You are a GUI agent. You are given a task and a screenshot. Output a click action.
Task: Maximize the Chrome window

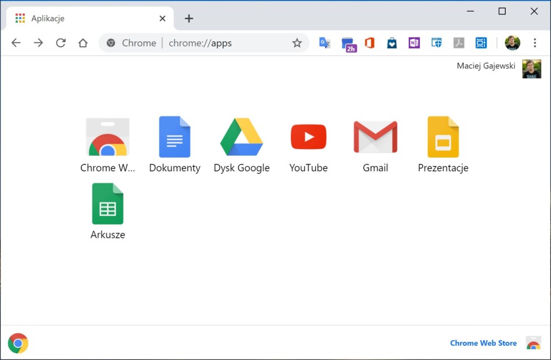tap(502, 11)
